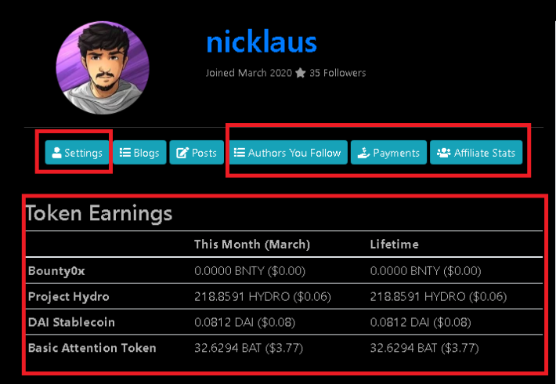
Task: Click list icon beside Authors You Follow
Action: pos(240,152)
